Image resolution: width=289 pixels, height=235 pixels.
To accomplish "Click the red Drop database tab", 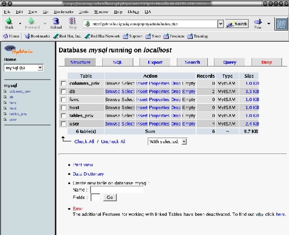I will coord(266,62).
